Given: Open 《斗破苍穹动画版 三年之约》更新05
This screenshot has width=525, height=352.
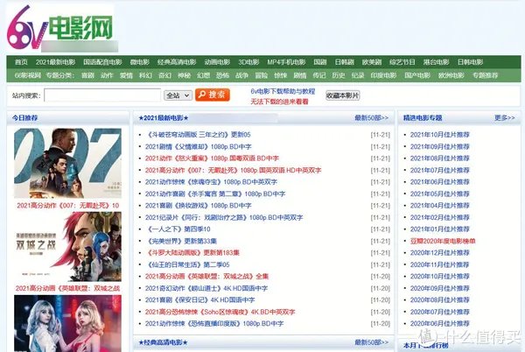Looking at the screenshot, I should 199,135.
